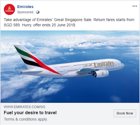Click the Arabic script on the plane fuselage
The width and height of the screenshot is (140, 125).
pos(88,65)
